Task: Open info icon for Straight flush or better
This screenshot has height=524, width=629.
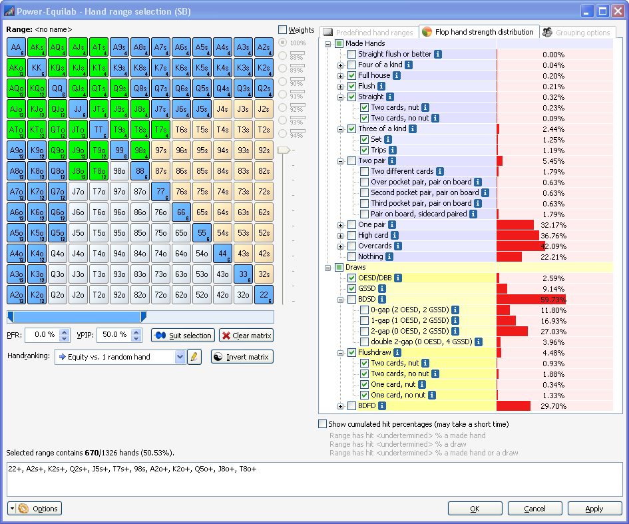Action: (438, 54)
